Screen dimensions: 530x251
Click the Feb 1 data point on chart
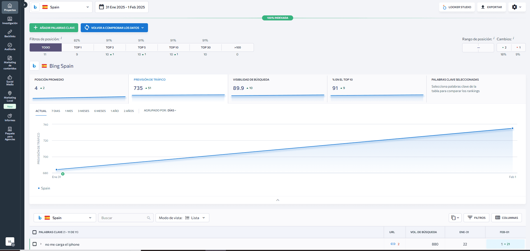[x=512, y=128]
